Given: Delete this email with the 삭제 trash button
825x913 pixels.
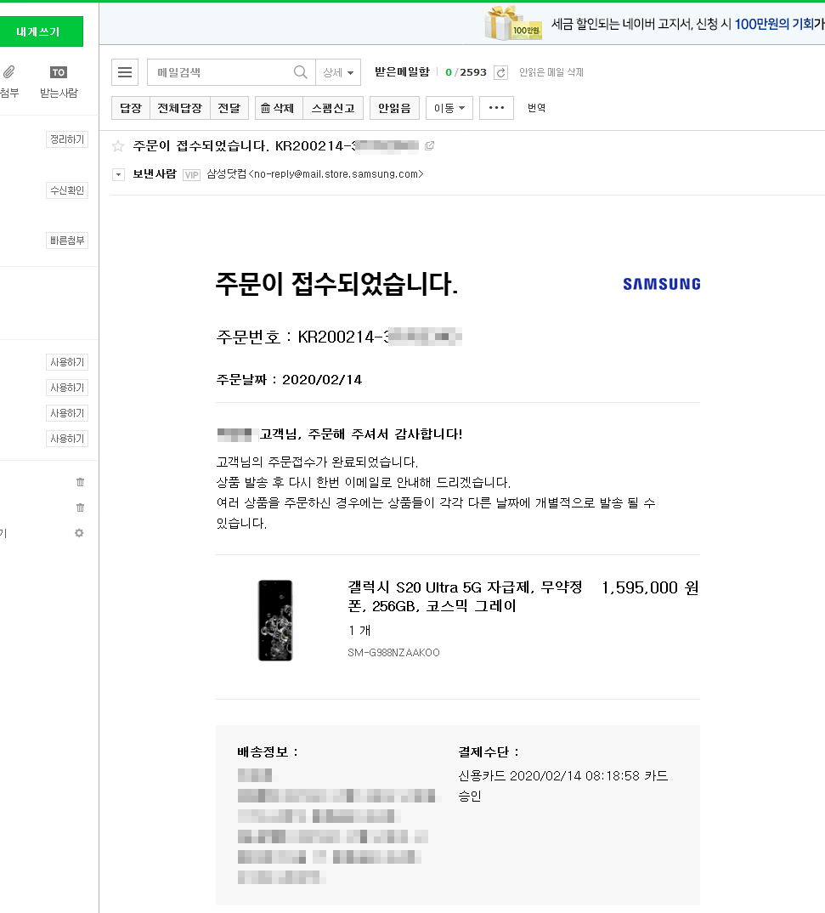Looking at the screenshot, I should pyautogui.click(x=277, y=108).
